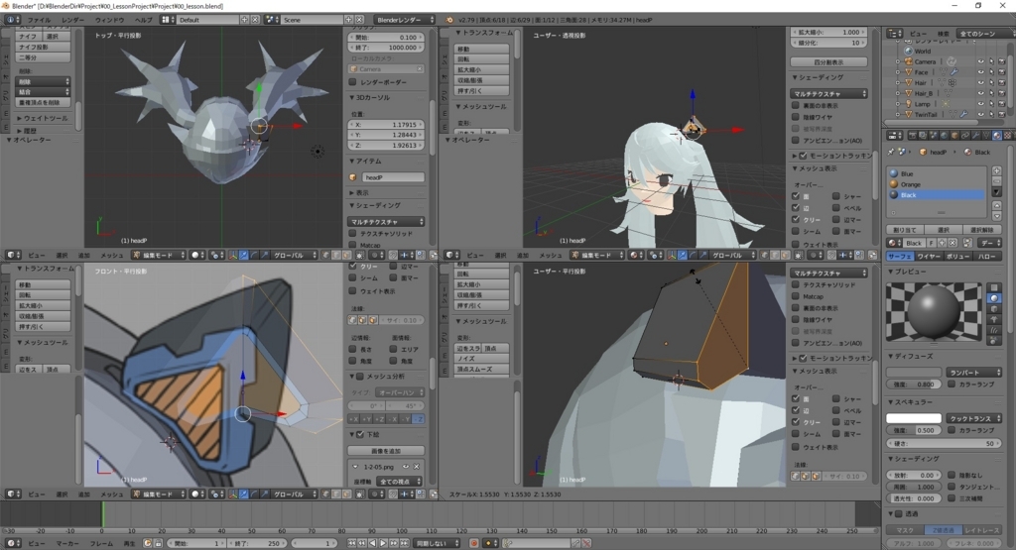Open 編集モード dropdown in top-left viewport header
Viewport: 1016px width, 550px height.
pyautogui.click(x=159, y=255)
